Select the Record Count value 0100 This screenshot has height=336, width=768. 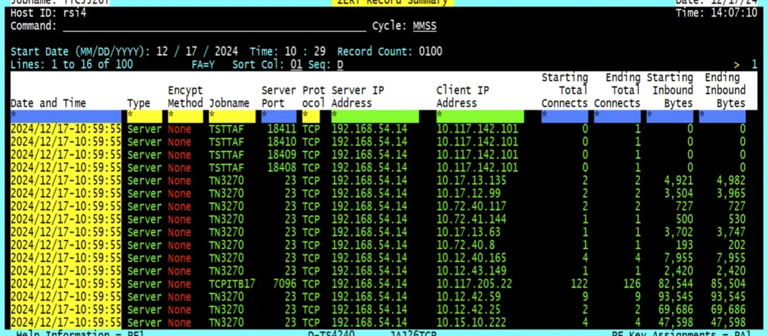430,52
